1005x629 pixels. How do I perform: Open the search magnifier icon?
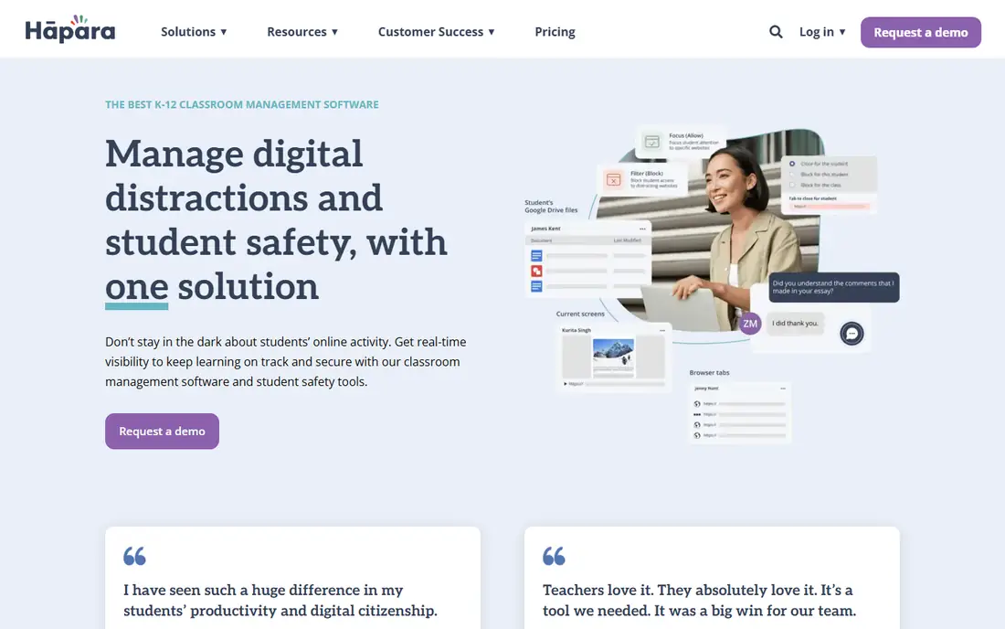click(x=776, y=31)
